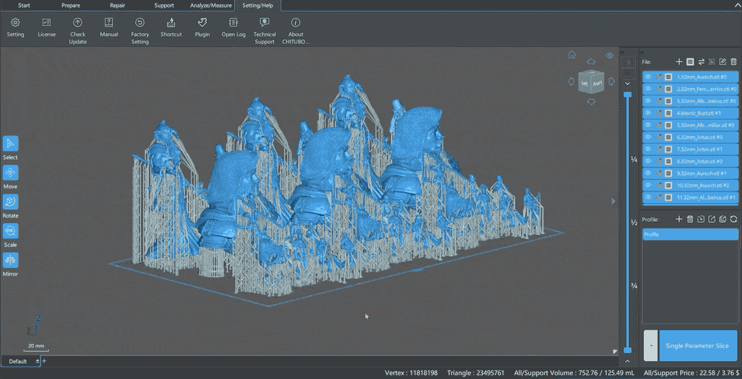Export the profile with export icon
Image resolution: width=742 pixels, height=379 pixels.
pos(712,219)
